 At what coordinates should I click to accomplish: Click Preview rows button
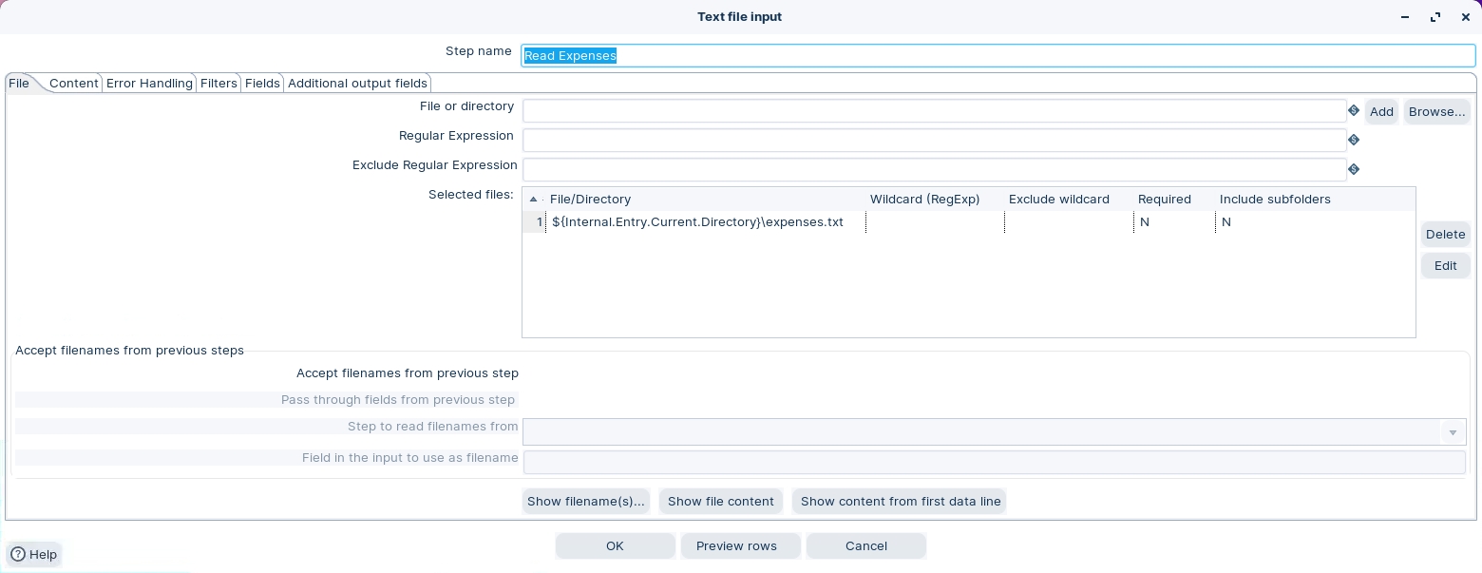736,546
